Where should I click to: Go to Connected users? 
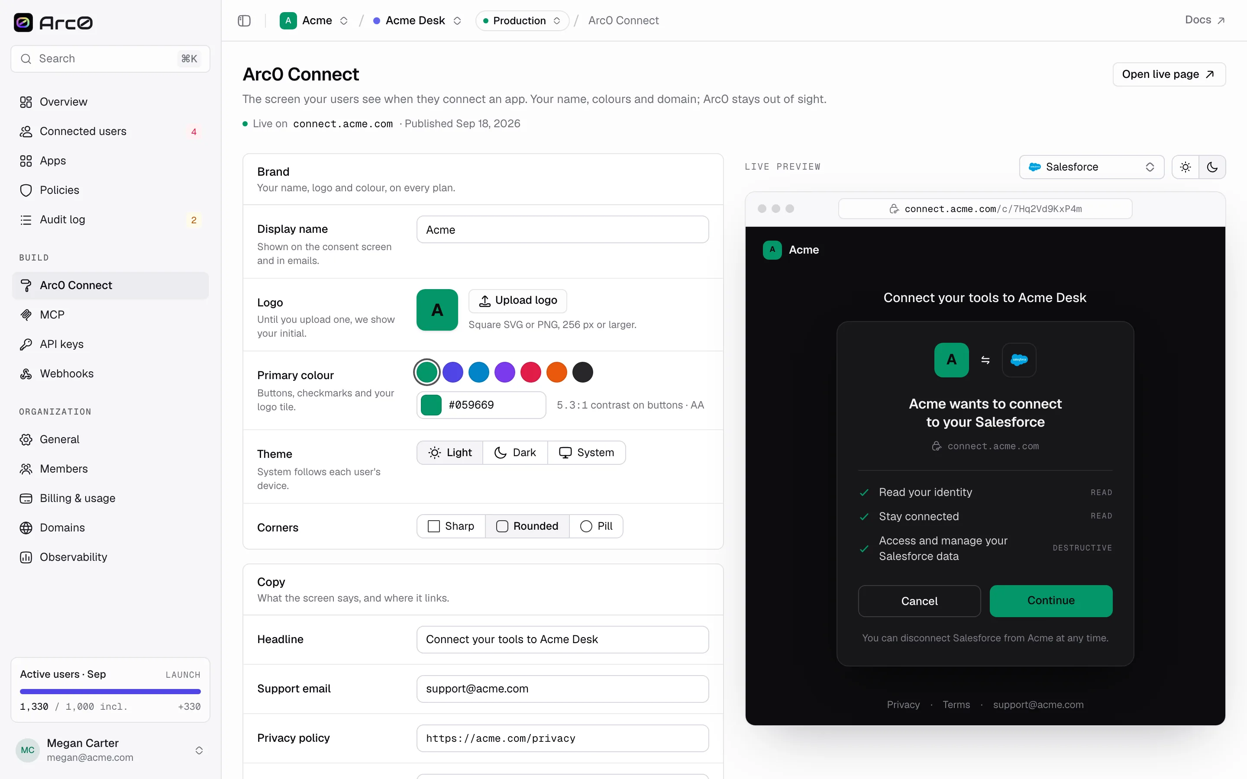(110, 132)
